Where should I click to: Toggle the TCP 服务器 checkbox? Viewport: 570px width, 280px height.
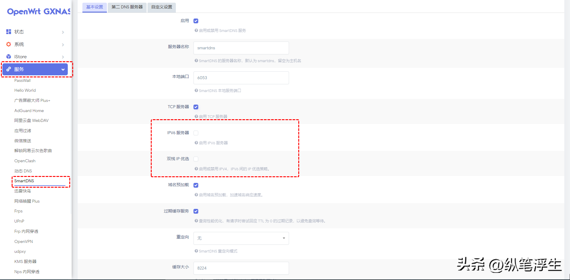pyautogui.click(x=196, y=107)
